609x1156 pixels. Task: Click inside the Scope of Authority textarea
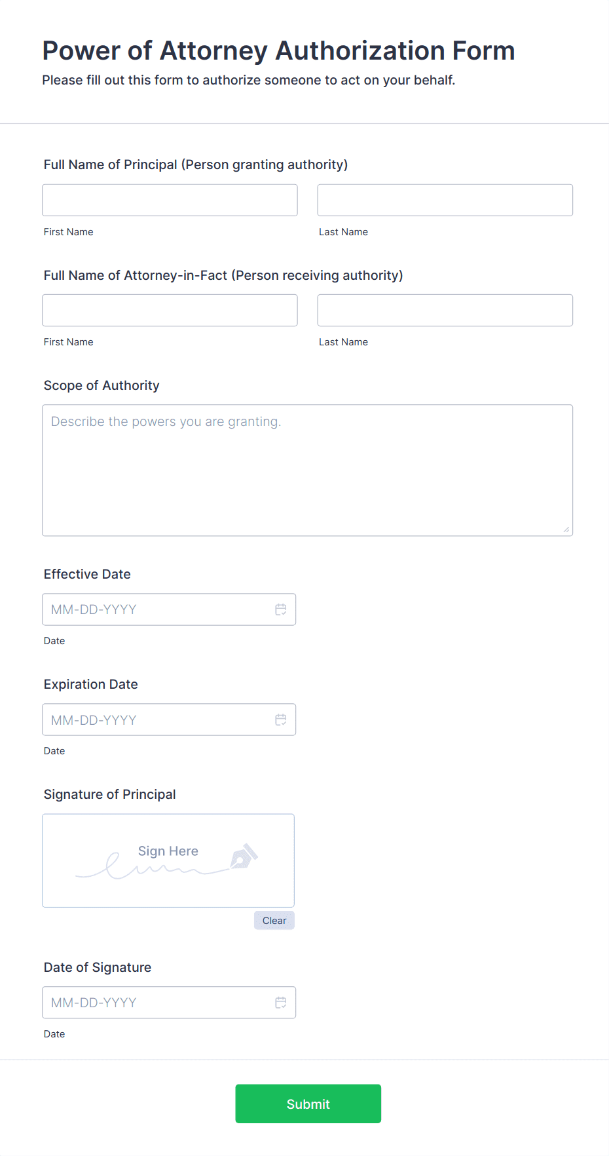click(307, 470)
